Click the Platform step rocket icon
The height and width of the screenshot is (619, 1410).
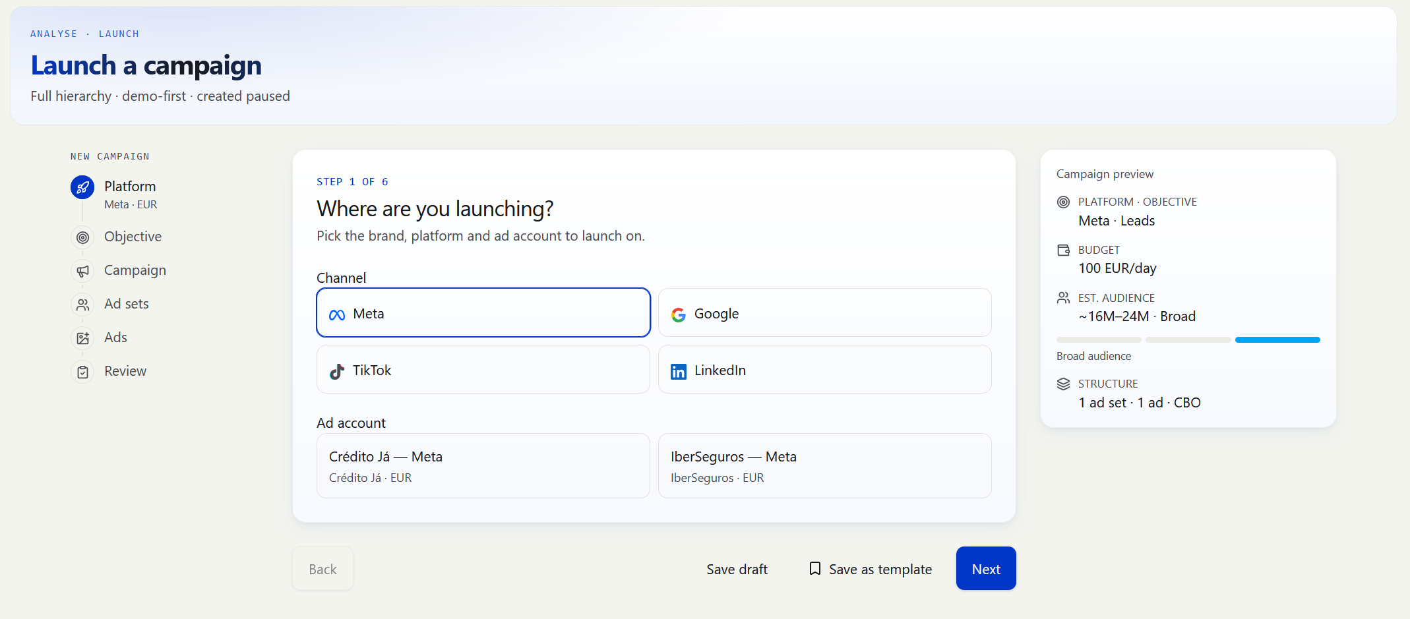coord(82,188)
